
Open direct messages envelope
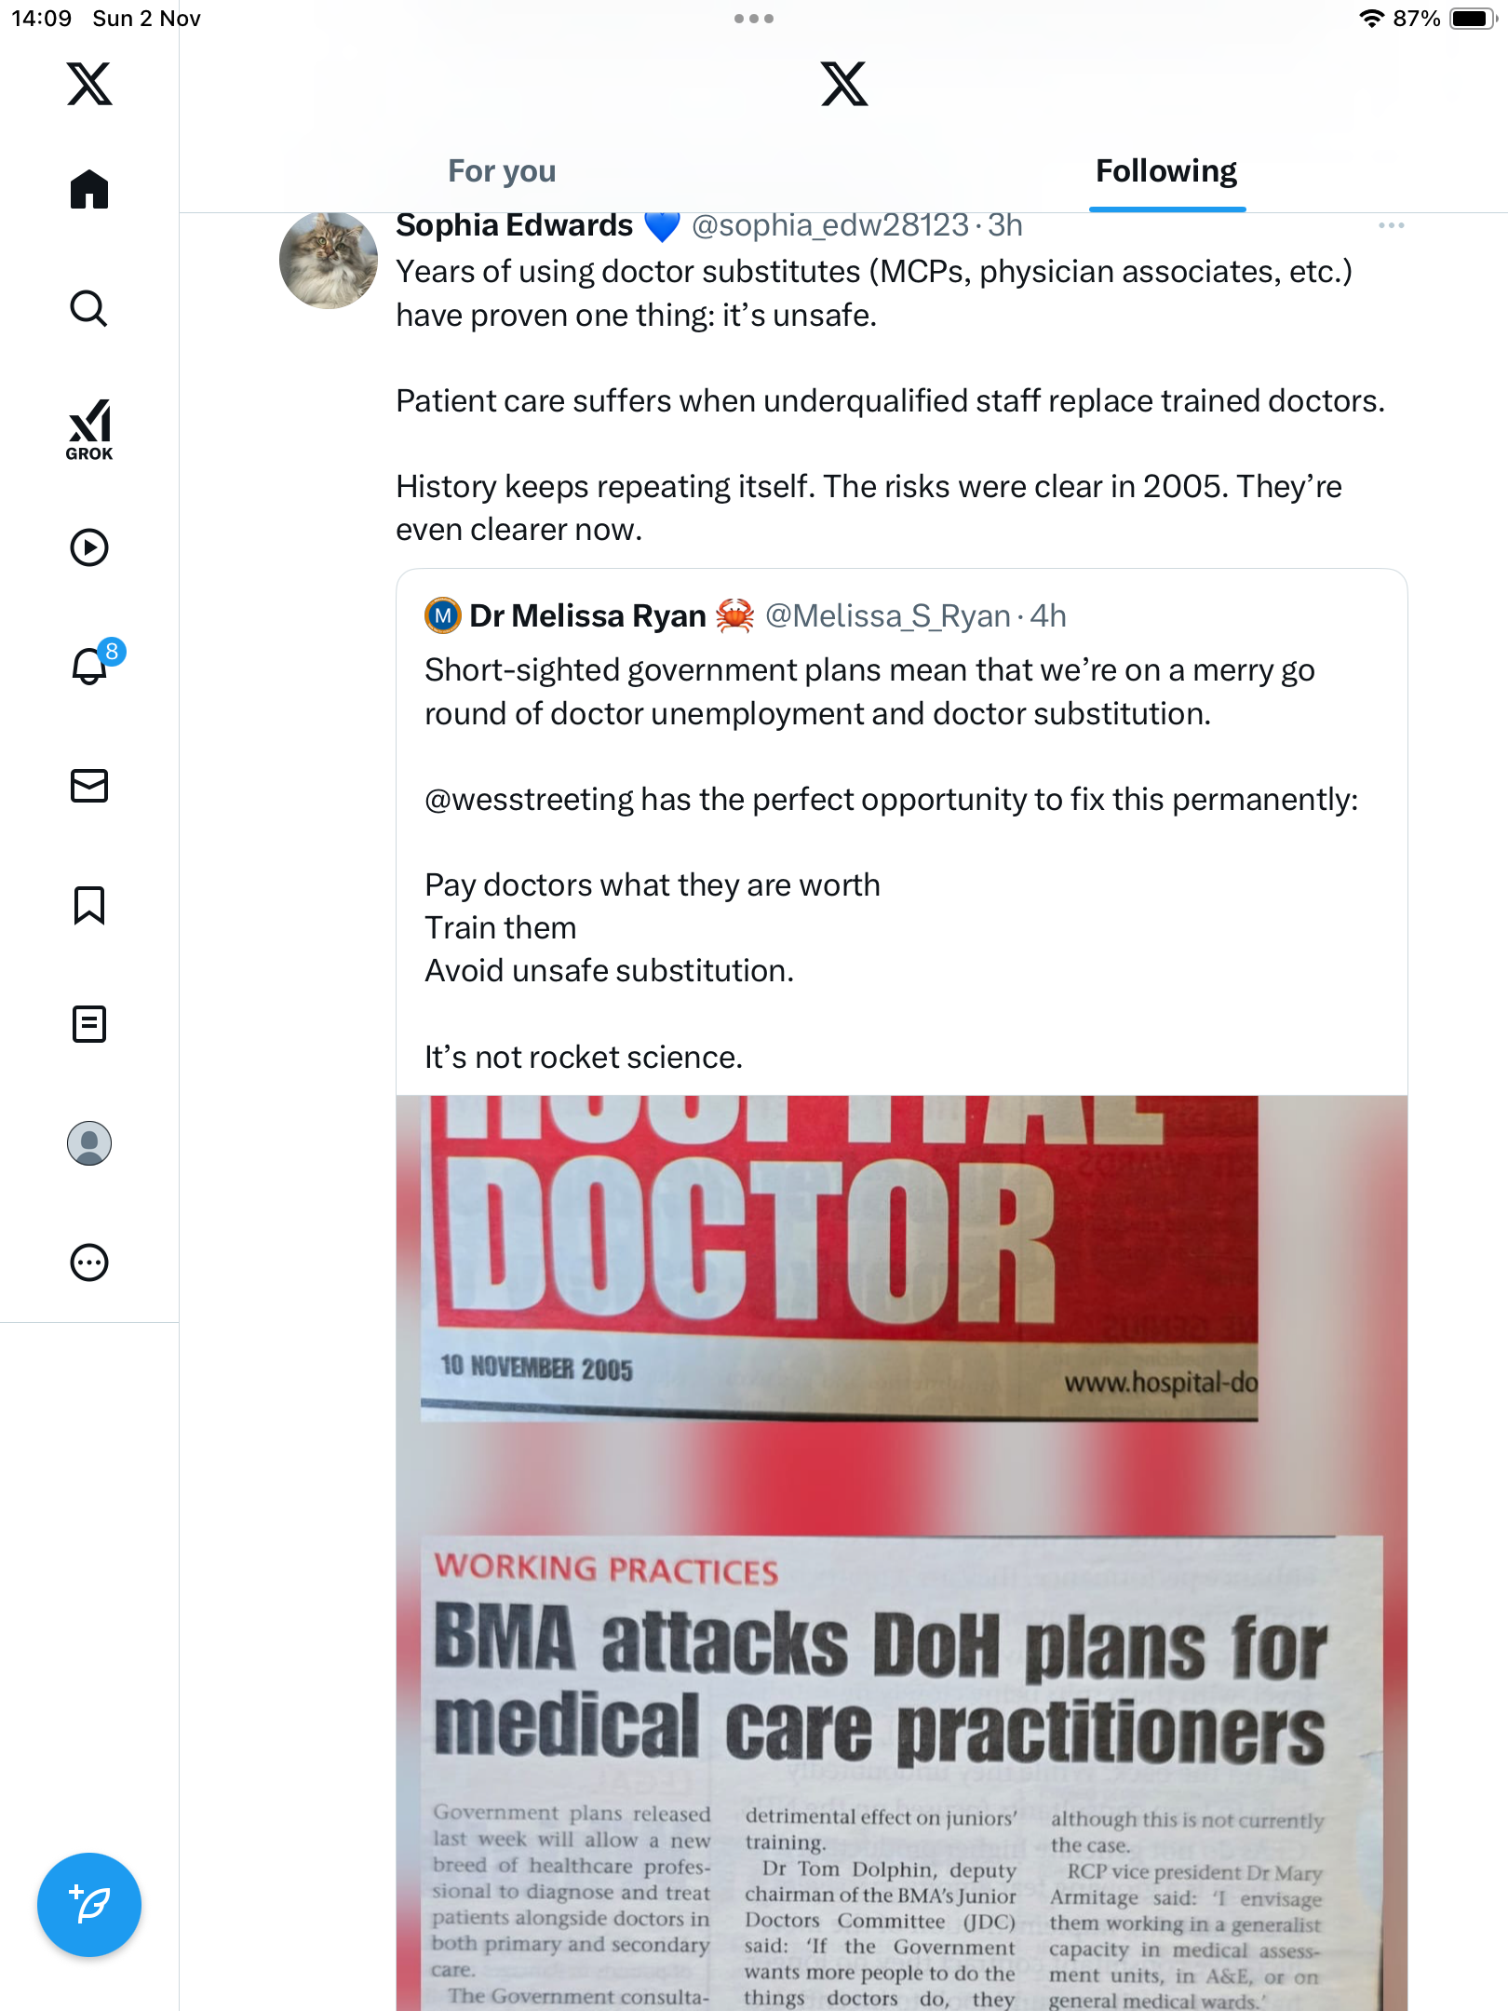click(89, 786)
